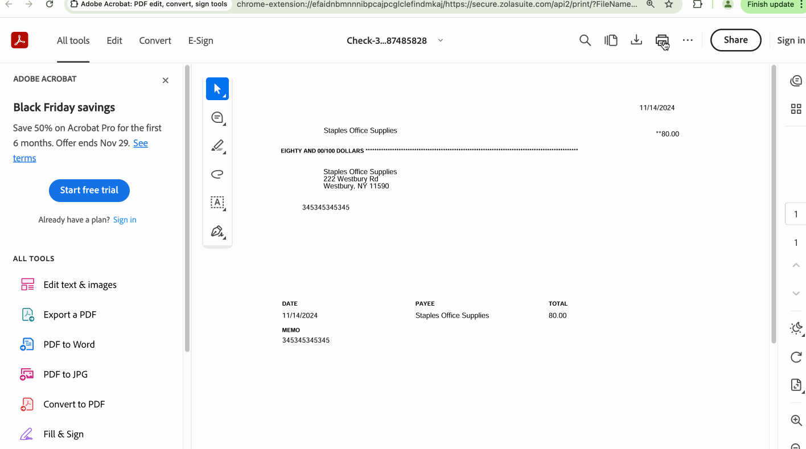
Task: Open the grid view panel icon on the right rail
Action: [796, 109]
